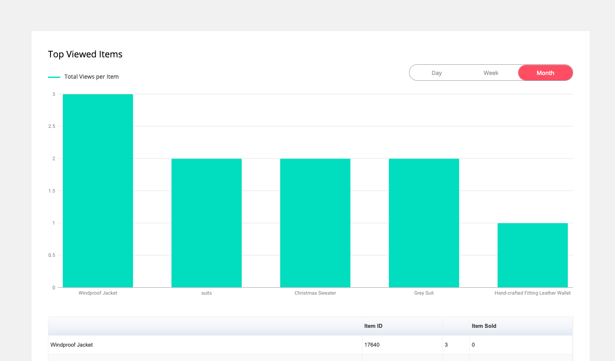Screen dimensions: 615x361
Task: Select the suits bar in the chart
Action: point(206,223)
